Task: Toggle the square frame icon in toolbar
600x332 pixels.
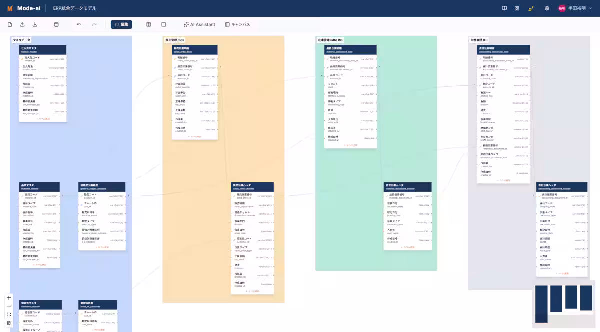Action: coord(163,24)
